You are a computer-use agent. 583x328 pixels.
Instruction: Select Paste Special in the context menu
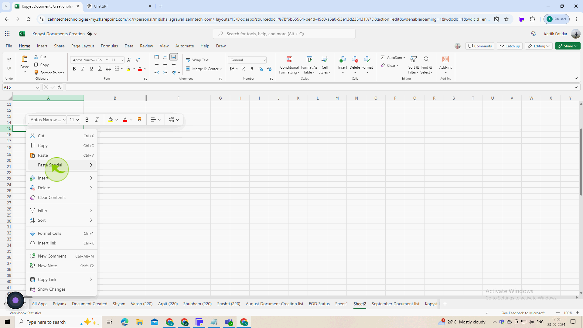[62, 165]
